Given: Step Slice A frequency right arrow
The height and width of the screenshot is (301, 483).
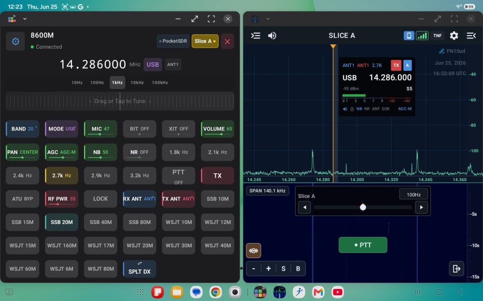Looking at the screenshot, I should tap(421, 207).
